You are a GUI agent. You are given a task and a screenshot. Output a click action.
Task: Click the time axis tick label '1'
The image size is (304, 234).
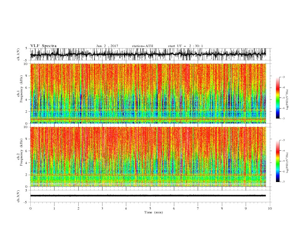point(54,208)
